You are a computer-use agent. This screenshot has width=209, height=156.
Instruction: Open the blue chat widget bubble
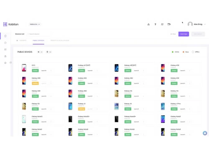coord(205,133)
